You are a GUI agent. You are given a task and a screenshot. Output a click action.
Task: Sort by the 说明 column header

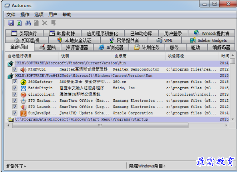pyautogui.click(x=86, y=56)
